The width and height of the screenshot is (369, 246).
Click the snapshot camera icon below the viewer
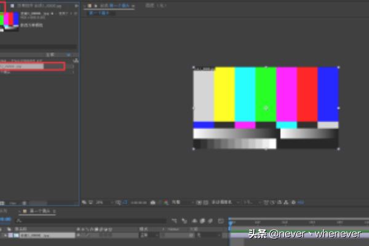pos(153,202)
